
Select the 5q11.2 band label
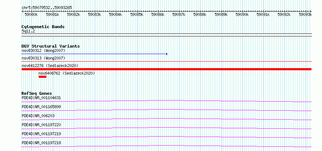pos(28,31)
